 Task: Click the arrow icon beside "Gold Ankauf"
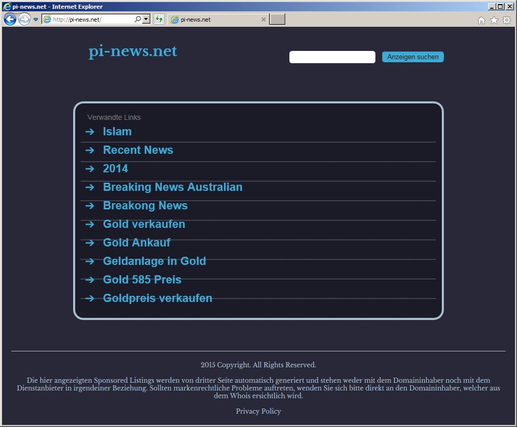pos(90,243)
